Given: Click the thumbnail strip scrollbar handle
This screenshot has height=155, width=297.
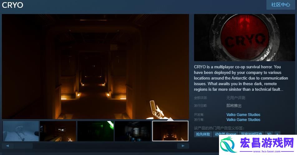Looking at the screenshot, I should tap(23, 146).
